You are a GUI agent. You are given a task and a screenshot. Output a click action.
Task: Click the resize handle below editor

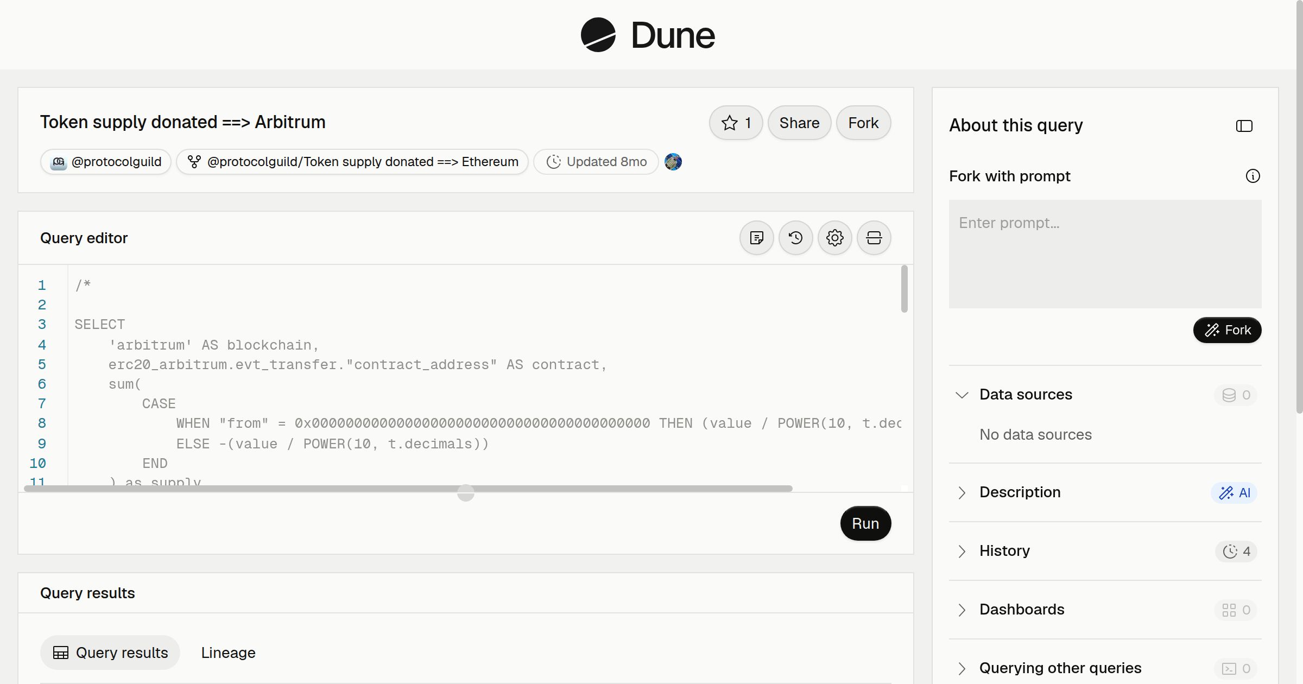466,493
